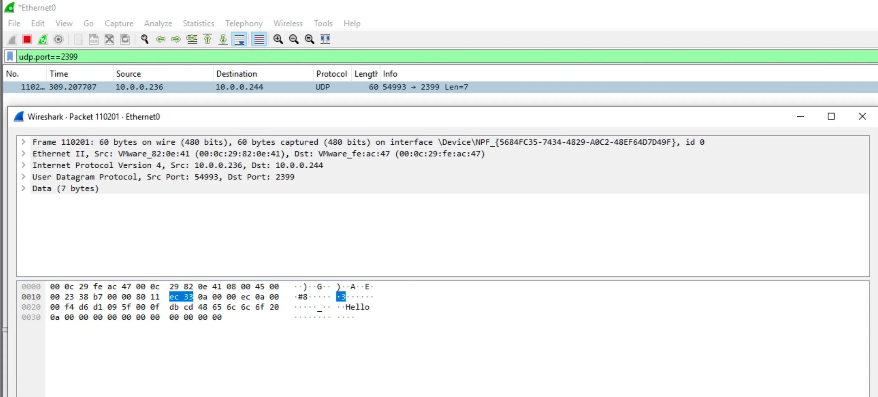Screen dimensions: 878x397
Task: Go to a specified packet
Action: coord(192,40)
